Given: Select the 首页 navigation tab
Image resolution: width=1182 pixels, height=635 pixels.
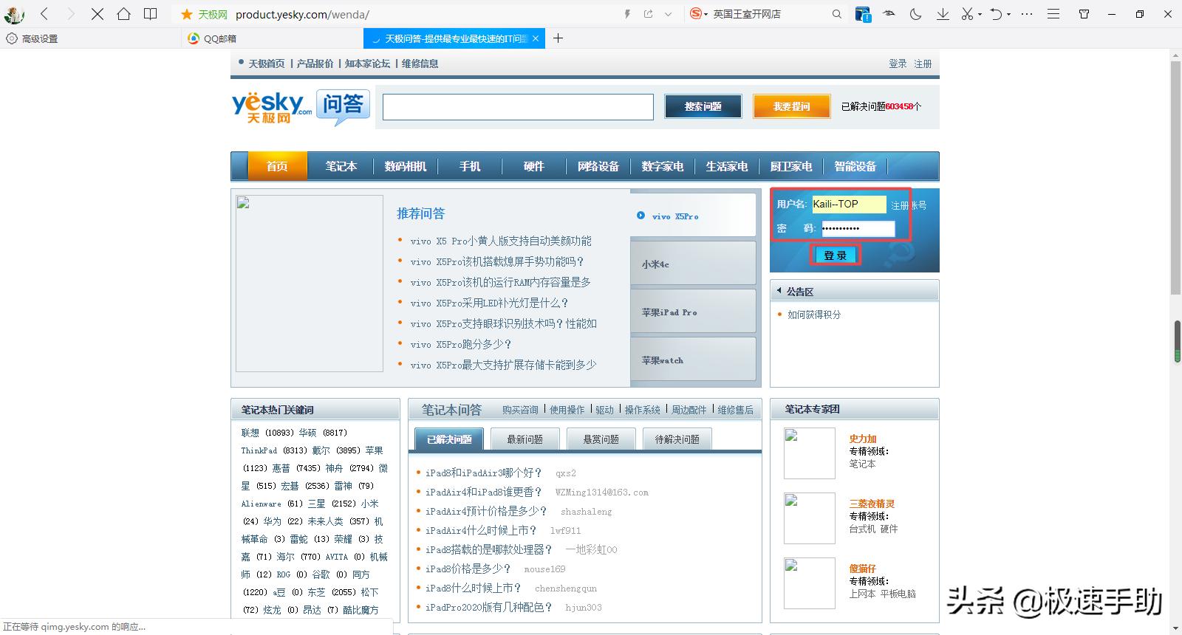Looking at the screenshot, I should click(x=277, y=166).
